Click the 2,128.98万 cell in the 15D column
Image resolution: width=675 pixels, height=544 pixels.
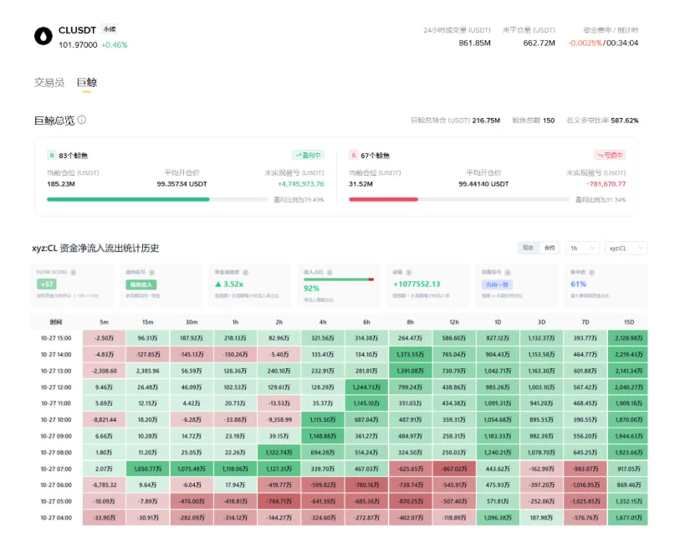[628, 338]
